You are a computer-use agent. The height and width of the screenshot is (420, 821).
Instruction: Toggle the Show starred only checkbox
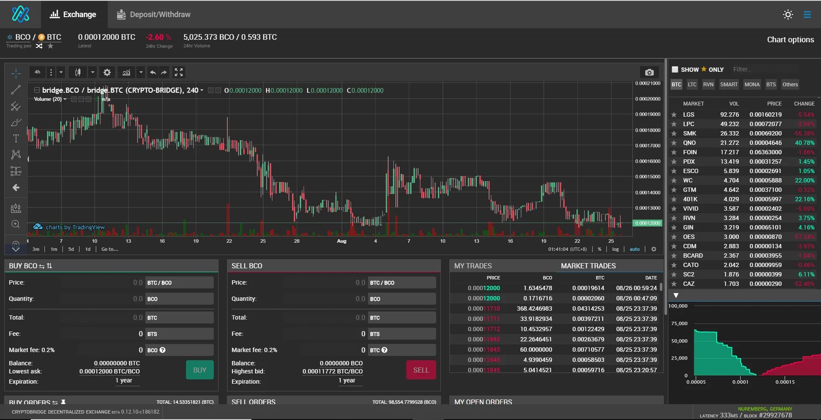675,69
